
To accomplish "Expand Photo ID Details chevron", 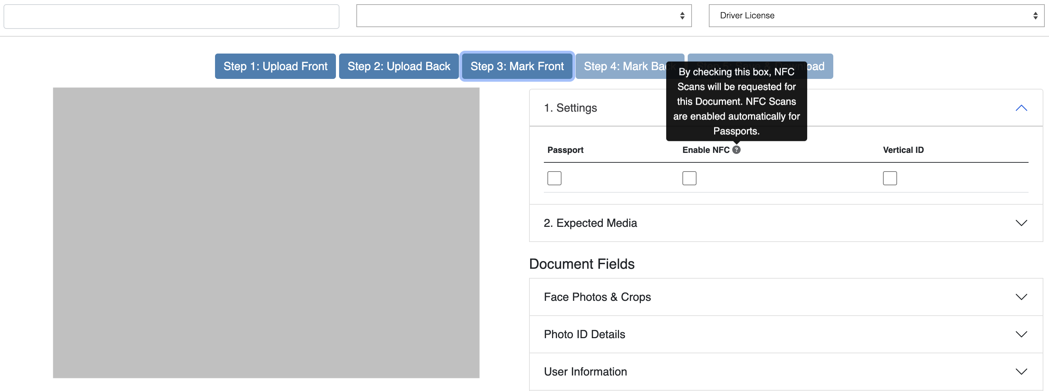I will click(x=1021, y=334).
